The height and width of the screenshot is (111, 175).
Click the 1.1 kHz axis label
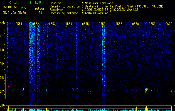(2, 36)
